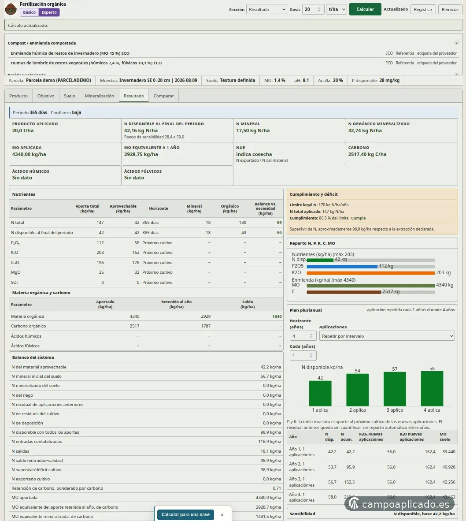Switch to Experto mode
The width and height of the screenshot is (466, 521).
coord(49,12)
